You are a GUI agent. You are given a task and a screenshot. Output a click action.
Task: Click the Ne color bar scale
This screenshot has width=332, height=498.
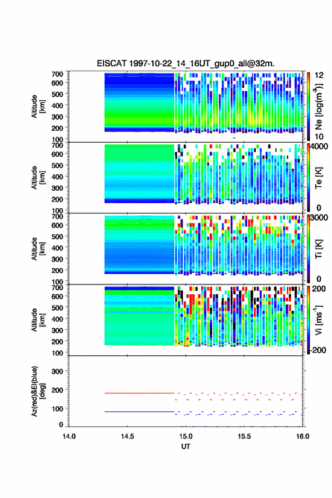(308, 106)
